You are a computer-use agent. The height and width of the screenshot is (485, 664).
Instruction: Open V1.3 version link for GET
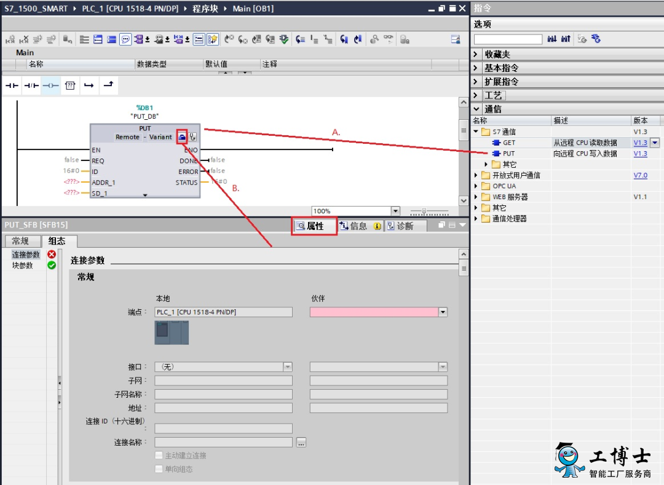click(x=640, y=143)
